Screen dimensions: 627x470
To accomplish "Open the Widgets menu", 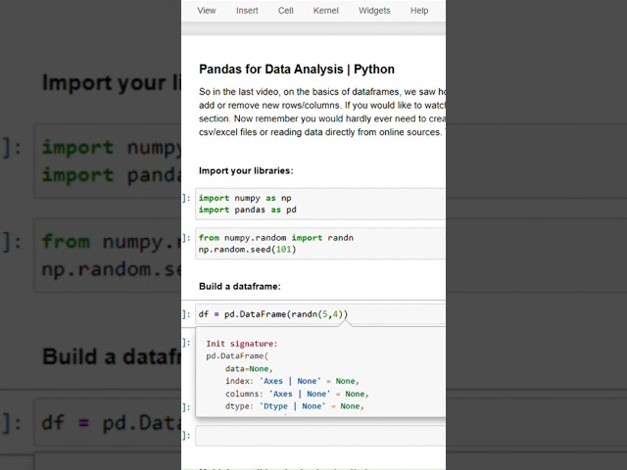I will tap(374, 11).
